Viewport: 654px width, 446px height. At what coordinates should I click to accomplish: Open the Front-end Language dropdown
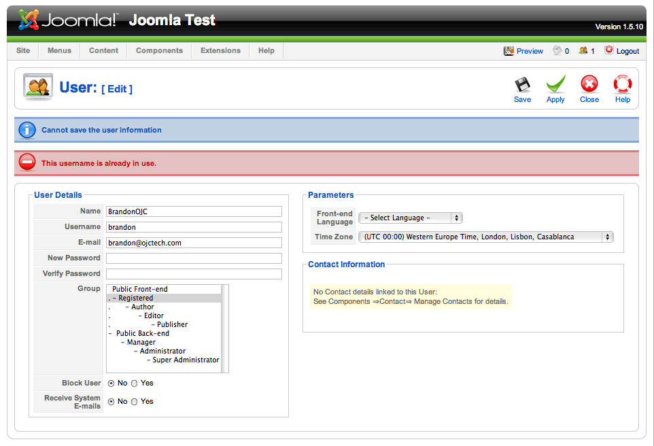point(411,218)
